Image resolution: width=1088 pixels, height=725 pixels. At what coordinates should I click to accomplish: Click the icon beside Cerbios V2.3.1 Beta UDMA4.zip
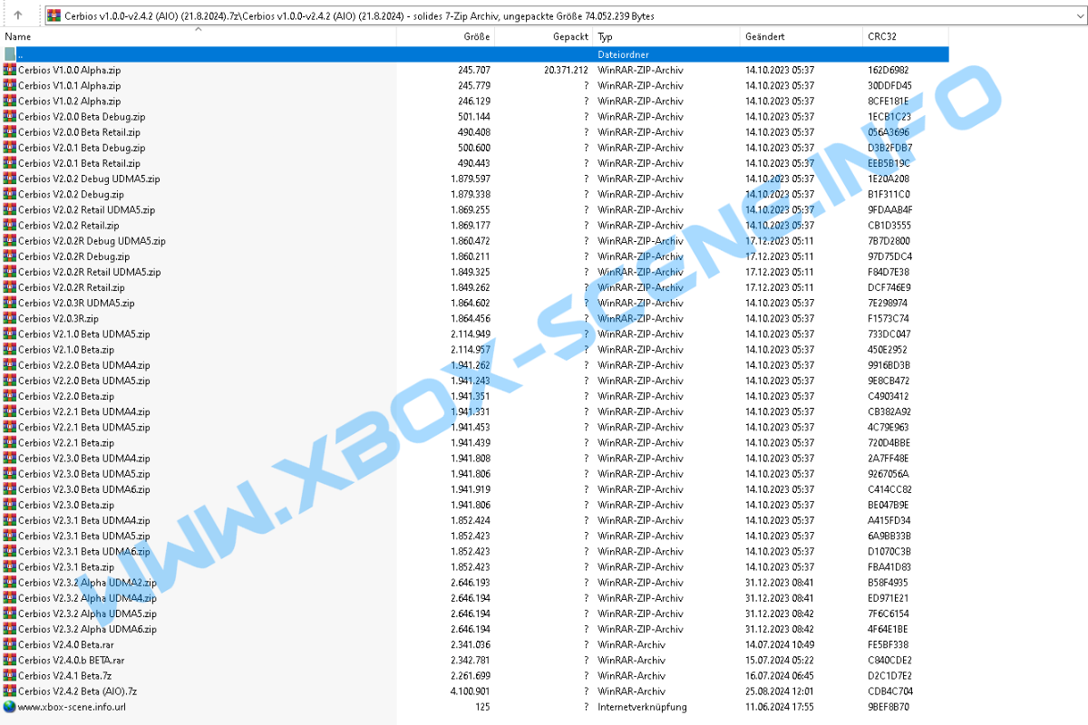(10, 520)
